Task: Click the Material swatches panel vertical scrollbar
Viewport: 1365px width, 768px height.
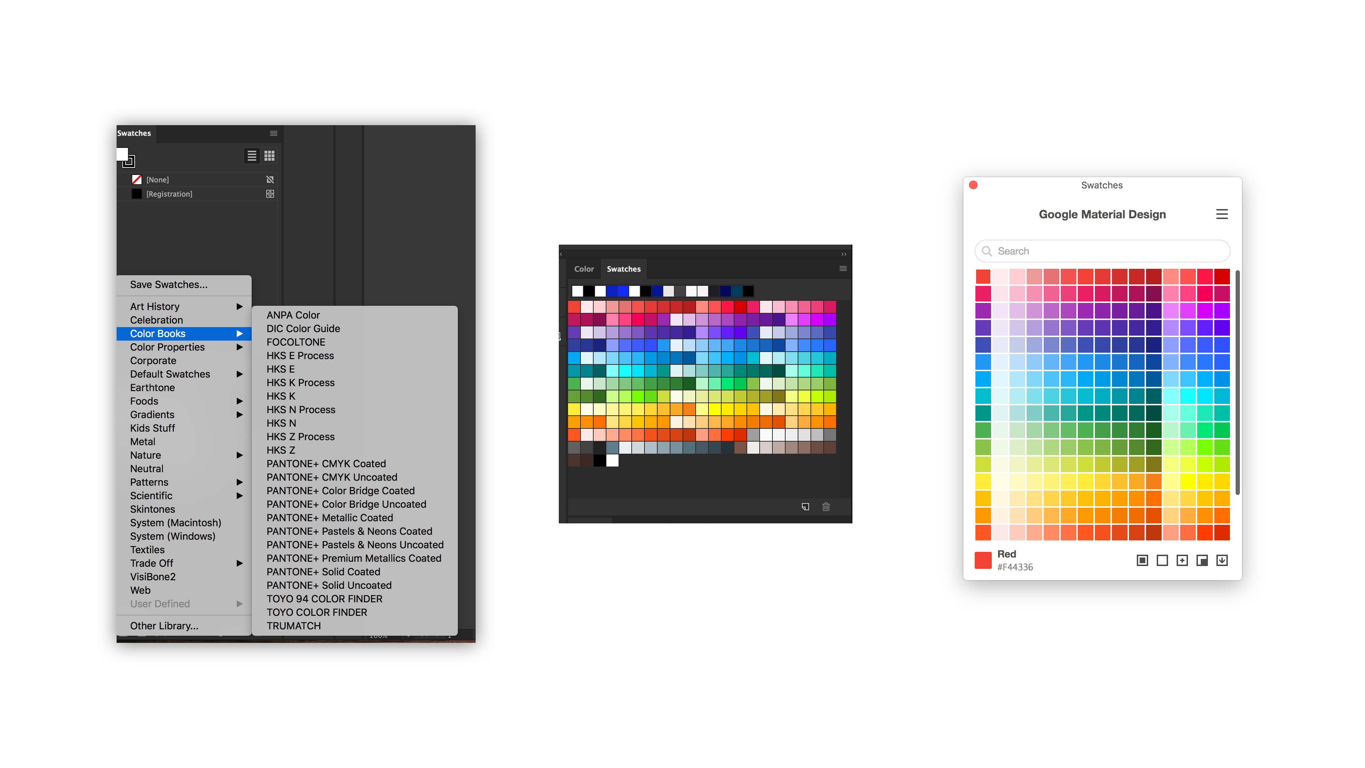Action: pyautogui.click(x=1237, y=383)
